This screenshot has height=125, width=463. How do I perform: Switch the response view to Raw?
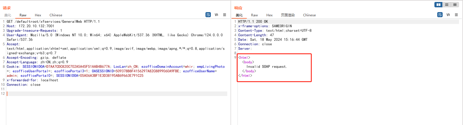254,15
